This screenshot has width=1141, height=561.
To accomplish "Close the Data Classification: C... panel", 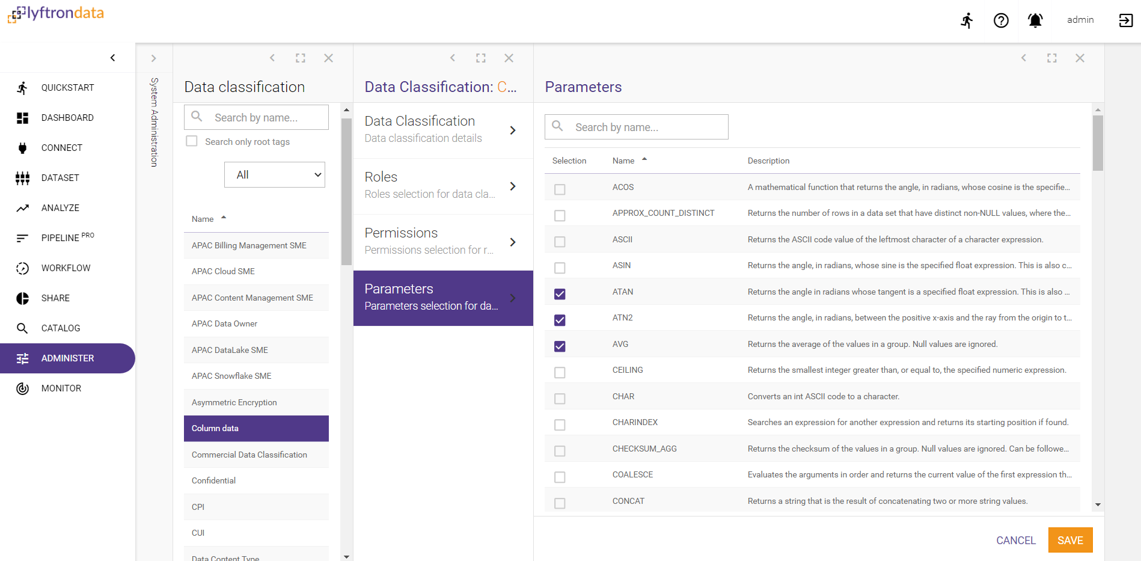I will pos(509,58).
